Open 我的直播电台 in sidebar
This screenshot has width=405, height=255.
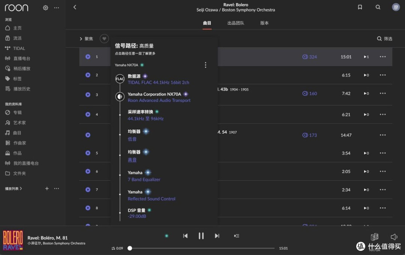pos(22,163)
